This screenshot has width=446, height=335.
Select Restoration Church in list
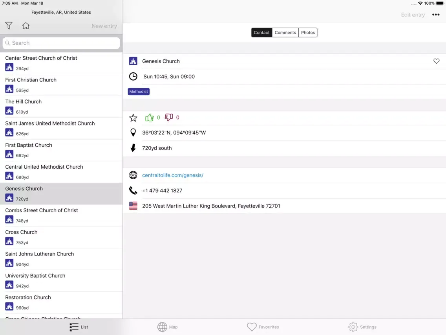tap(61, 302)
